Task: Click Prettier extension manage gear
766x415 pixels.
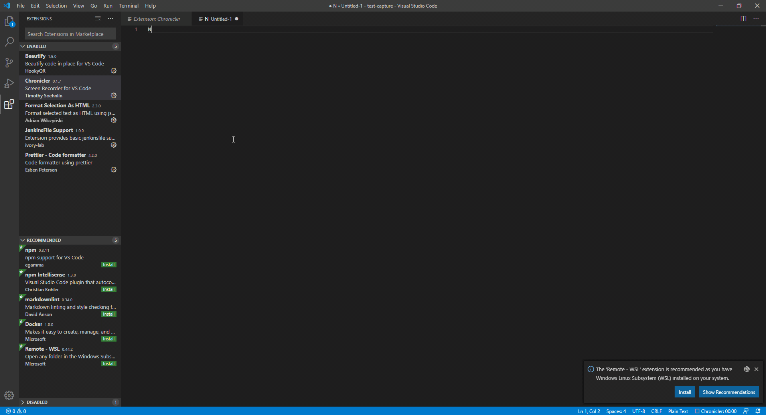Action: pos(114,170)
